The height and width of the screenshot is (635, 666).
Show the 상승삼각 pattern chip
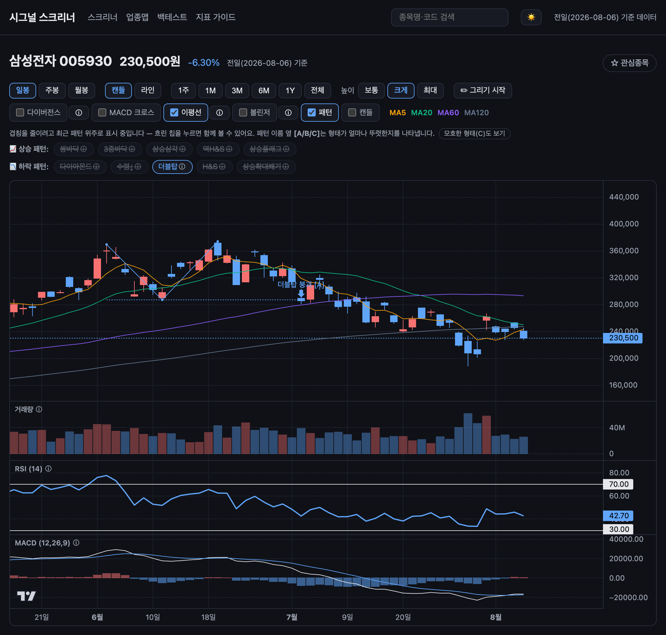click(169, 149)
